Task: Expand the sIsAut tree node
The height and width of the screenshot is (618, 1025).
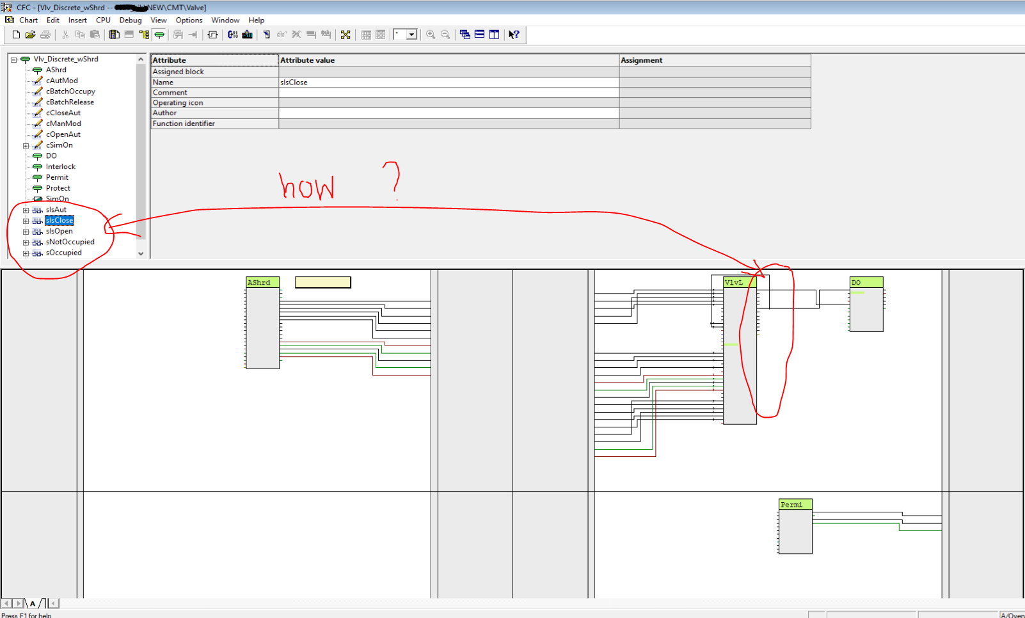Action: (x=26, y=210)
